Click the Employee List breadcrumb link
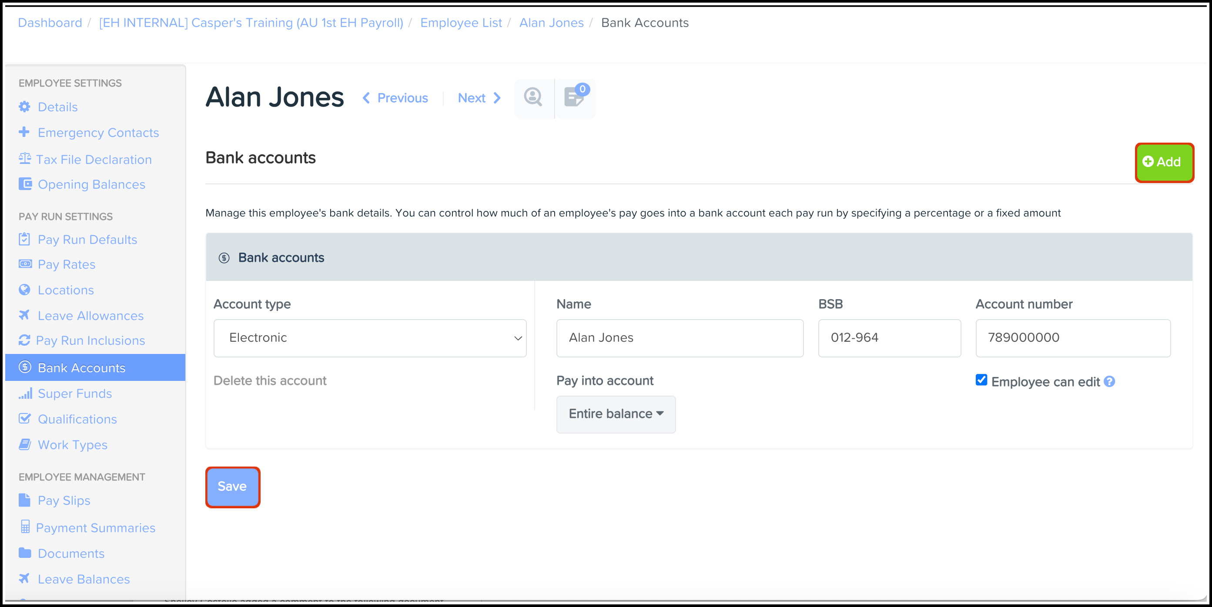Screen dimensions: 1212x607 [461, 23]
